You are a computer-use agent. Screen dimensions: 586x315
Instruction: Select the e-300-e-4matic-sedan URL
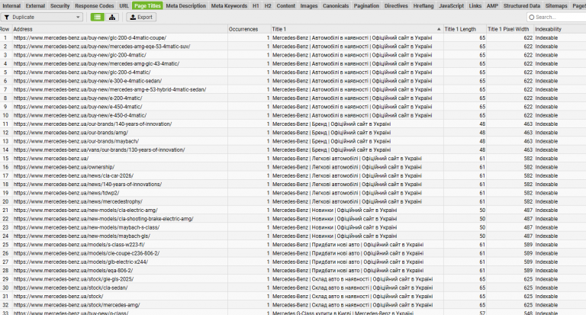click(x=88, y=81)
